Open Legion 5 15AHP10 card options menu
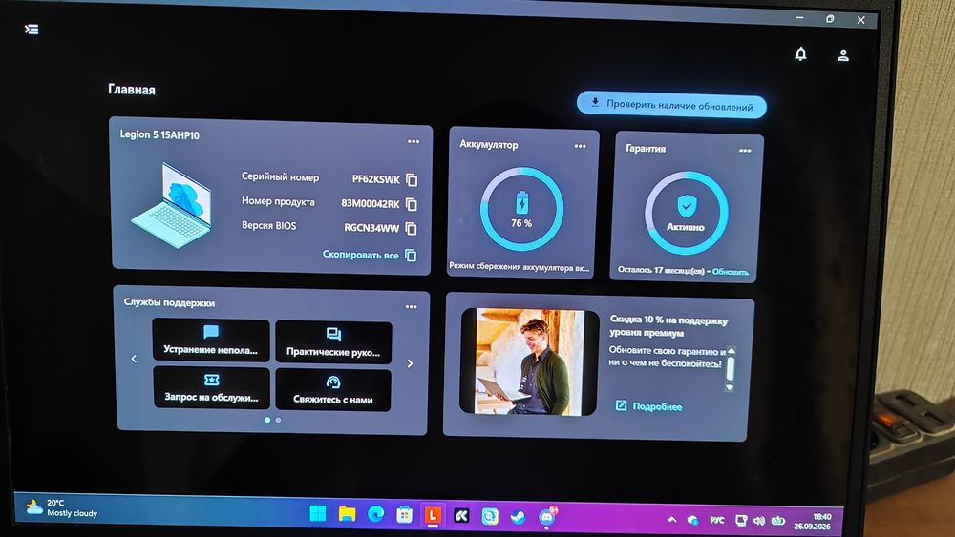Viewport: 955px width, 537px height. (414, 142)
